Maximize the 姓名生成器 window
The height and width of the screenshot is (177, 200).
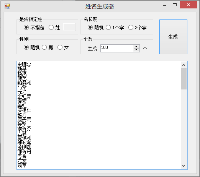175,5
